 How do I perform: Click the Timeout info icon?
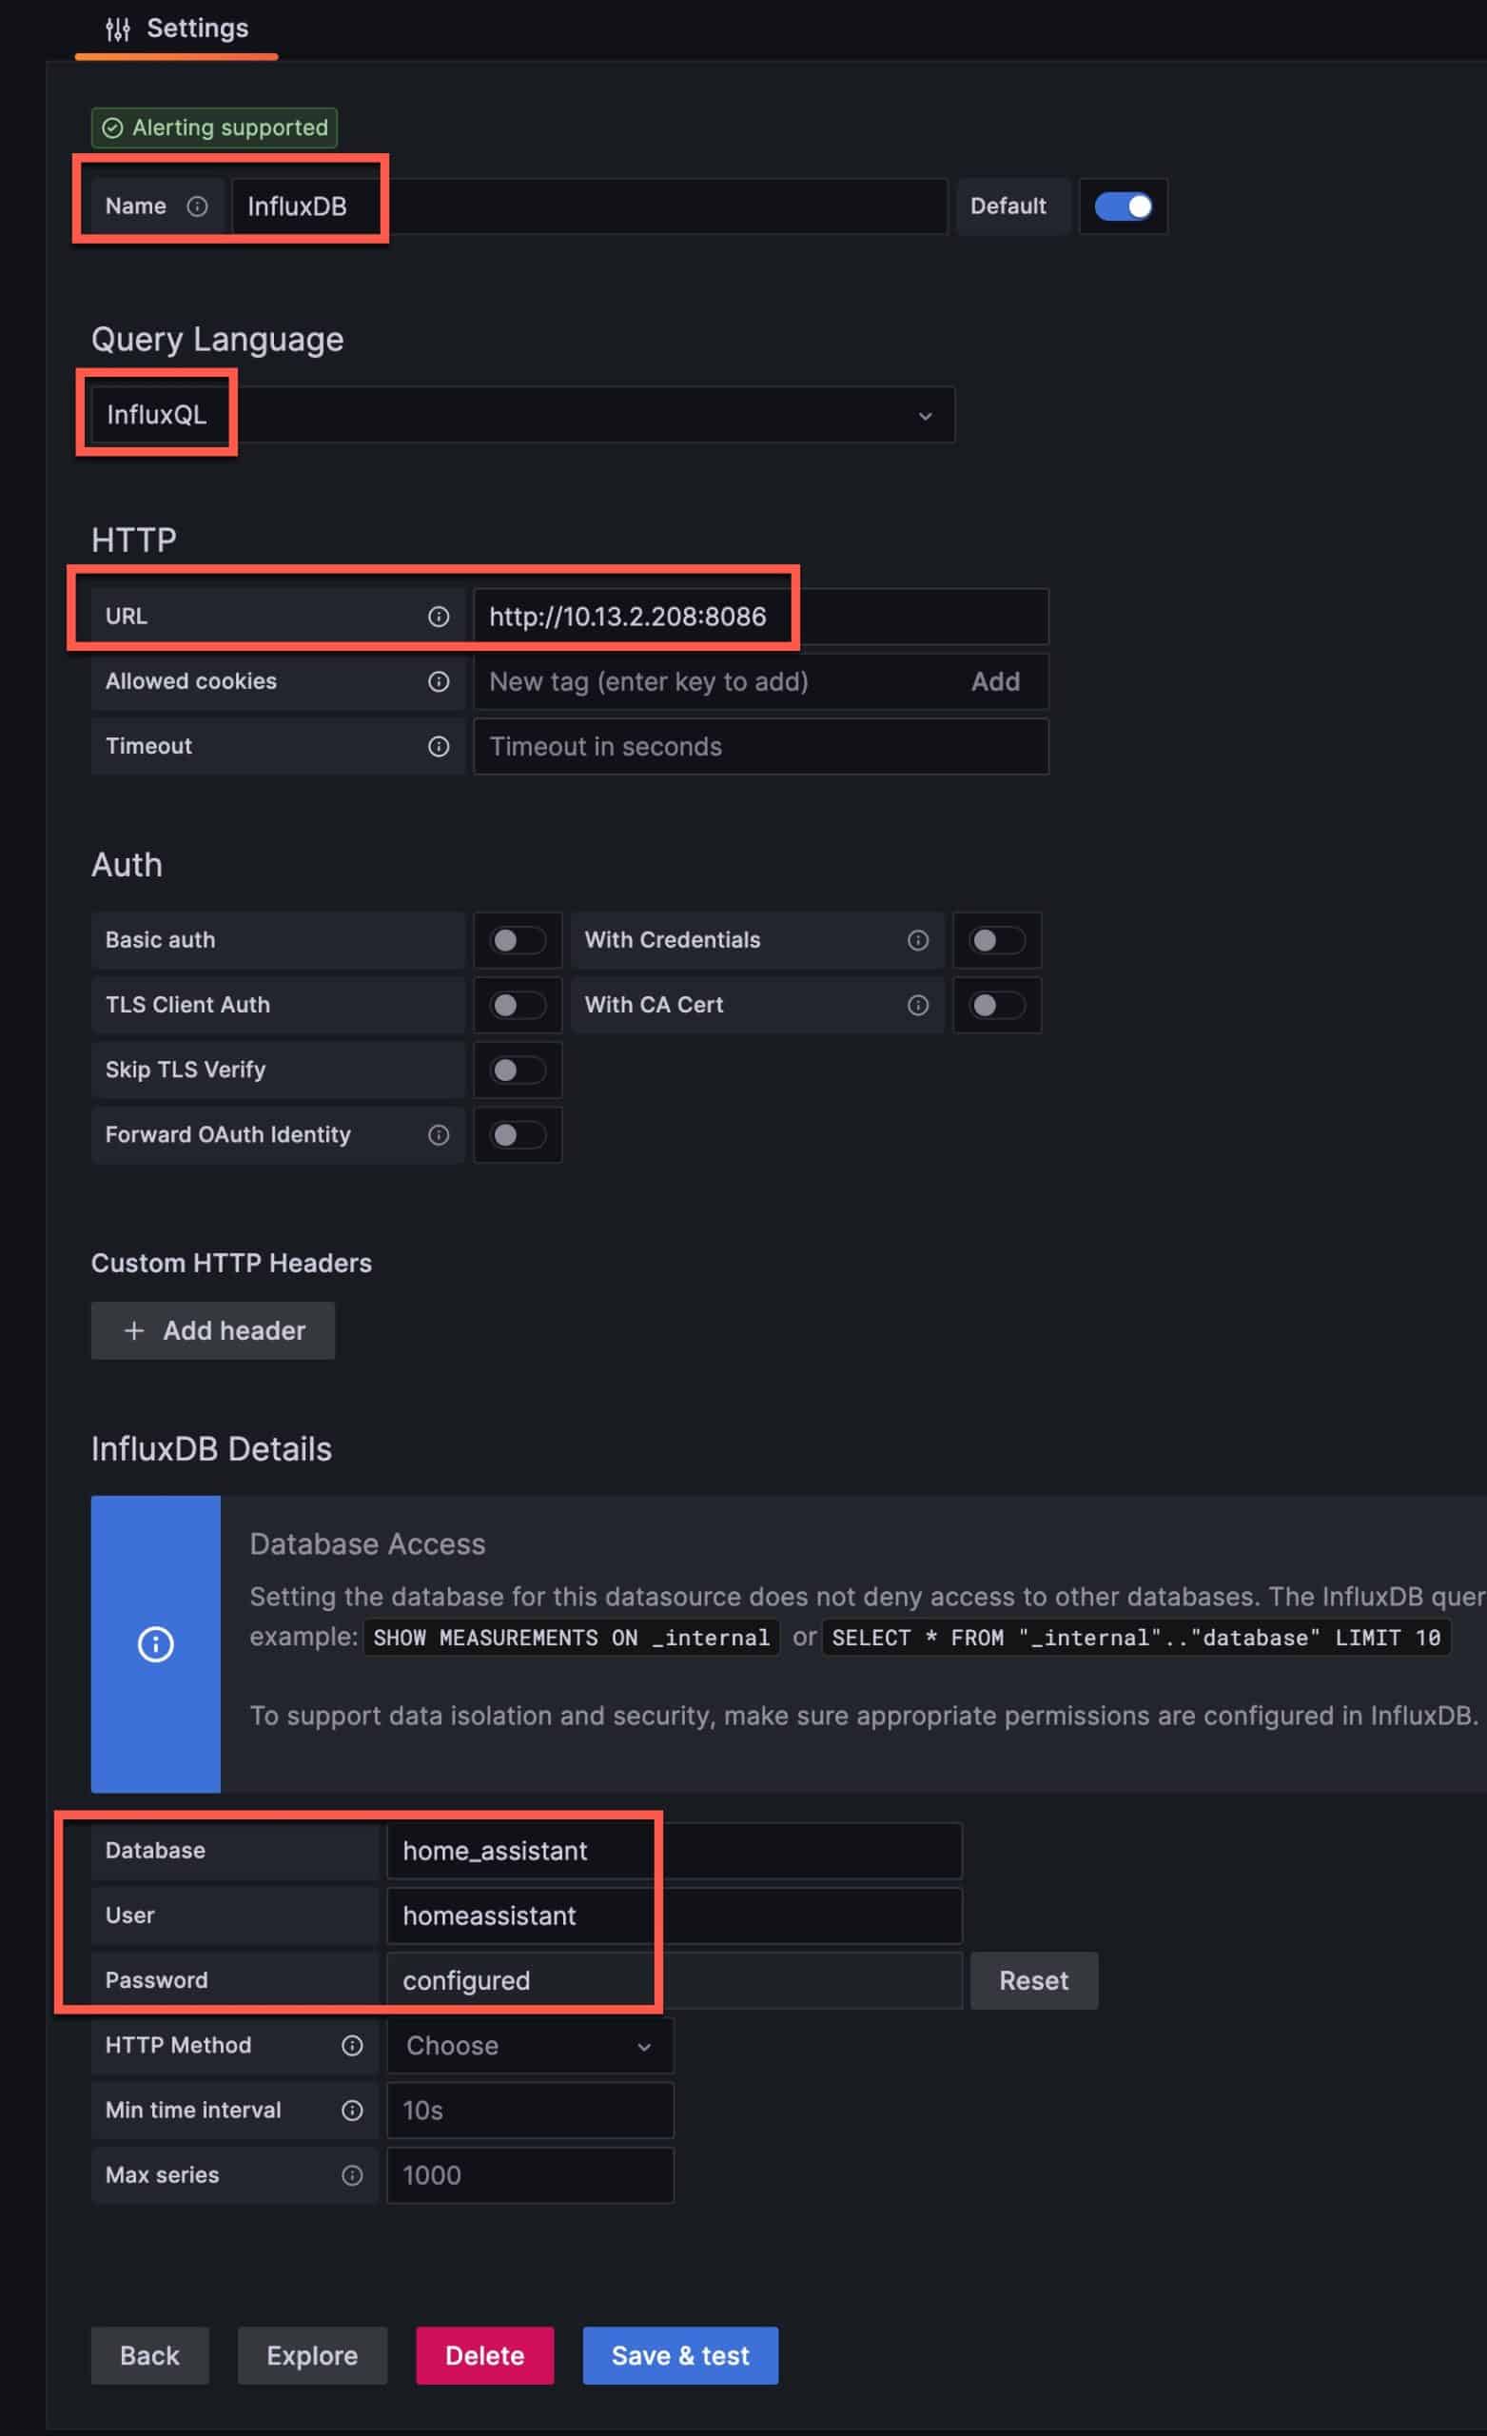(x=439, y=746)
